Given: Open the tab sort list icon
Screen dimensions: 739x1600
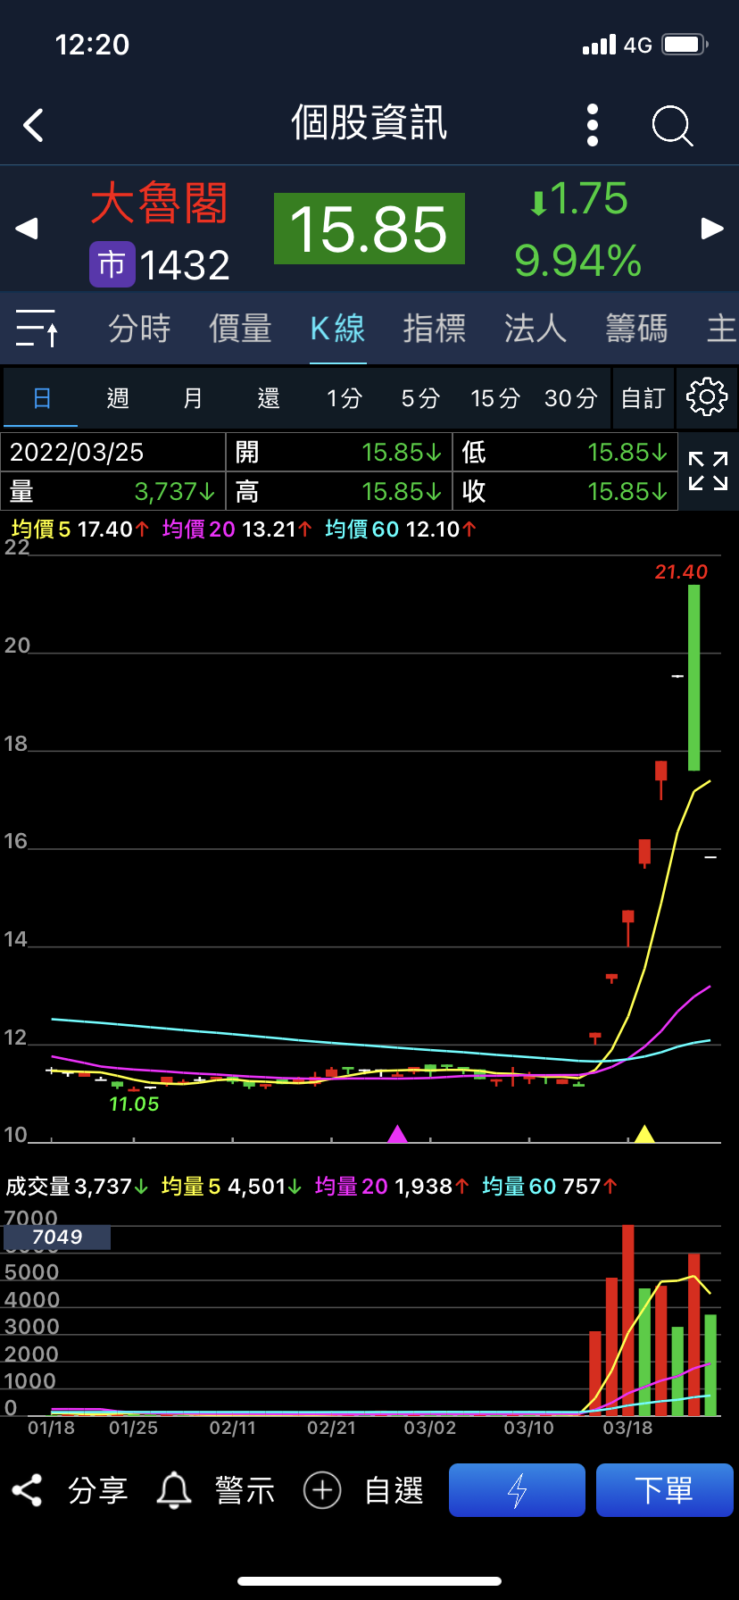Looking at the screenshot, I should (x=37, y=329).
